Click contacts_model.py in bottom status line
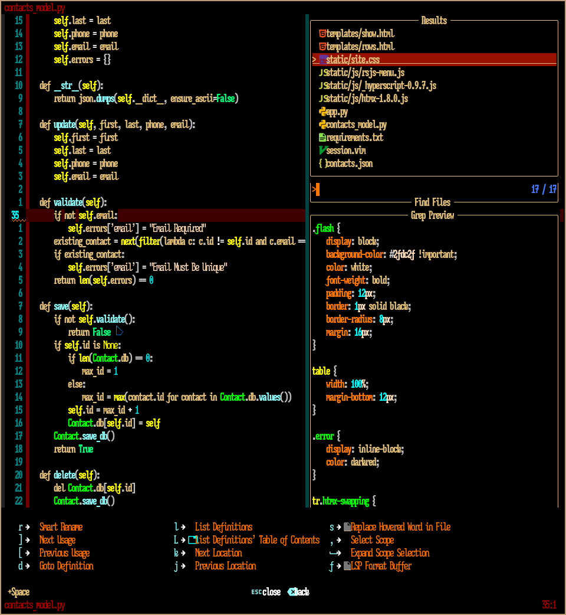Screen dimensions: 566x615 click(x=34, y=605)
